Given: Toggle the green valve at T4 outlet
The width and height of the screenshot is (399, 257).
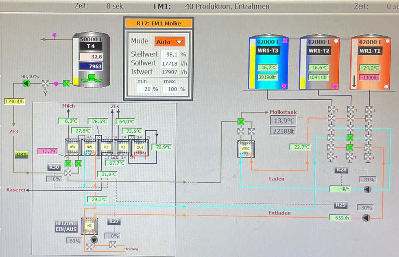Looking at the screenshot, I should 66,84.
